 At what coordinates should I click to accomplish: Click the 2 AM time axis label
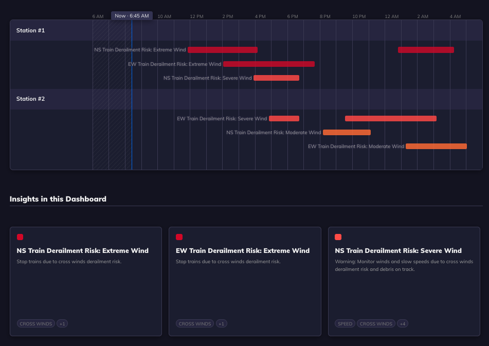pyautogui.click(x=423, y=16)
